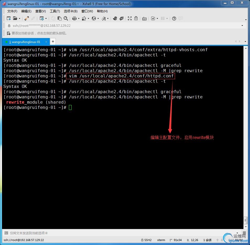This screenshot has width=250, height=245.
Task: Click the terminal scrollbar thumb
Action: [x=246, y=220]
